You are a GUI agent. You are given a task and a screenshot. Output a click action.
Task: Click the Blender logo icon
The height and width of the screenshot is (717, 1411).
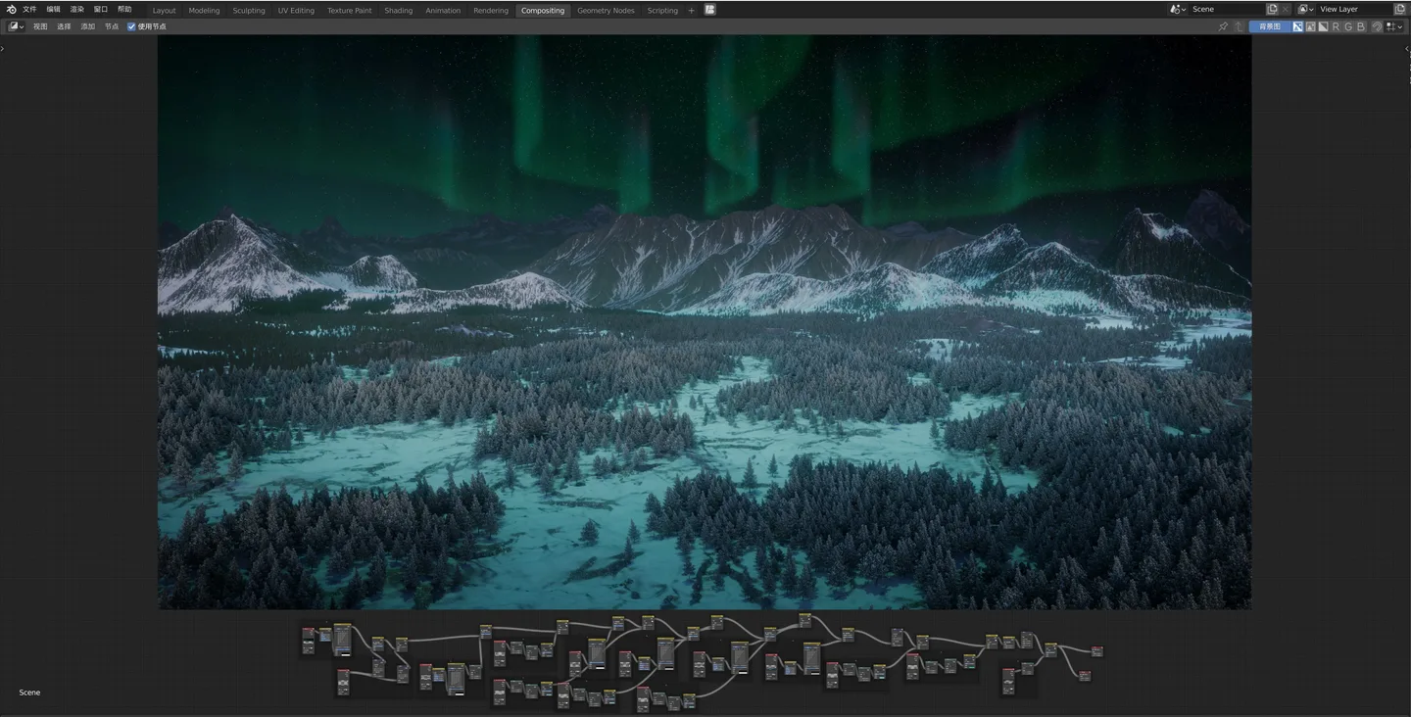pyautogui.click(x=12, y=9)
